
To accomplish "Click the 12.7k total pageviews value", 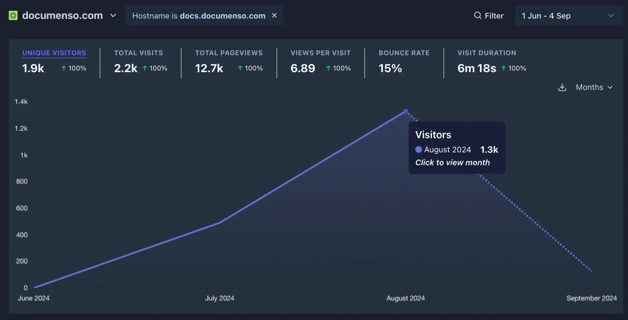I will (x=209, y=68).
